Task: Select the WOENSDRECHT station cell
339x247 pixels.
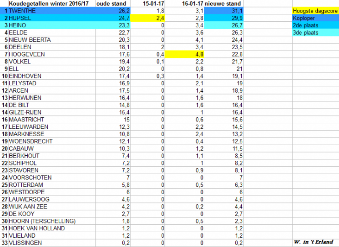Action: pyautogui.click(x=52, y=141)
